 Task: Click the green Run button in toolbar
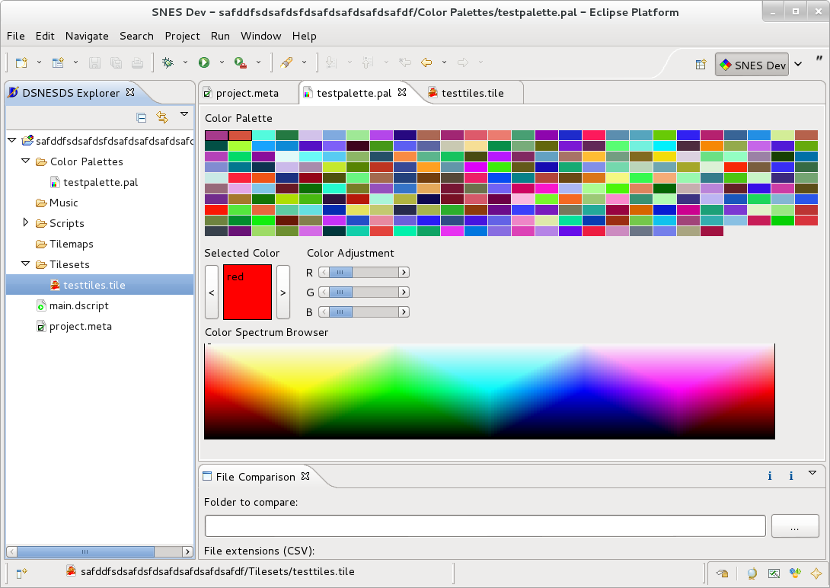tap(204, 62)
